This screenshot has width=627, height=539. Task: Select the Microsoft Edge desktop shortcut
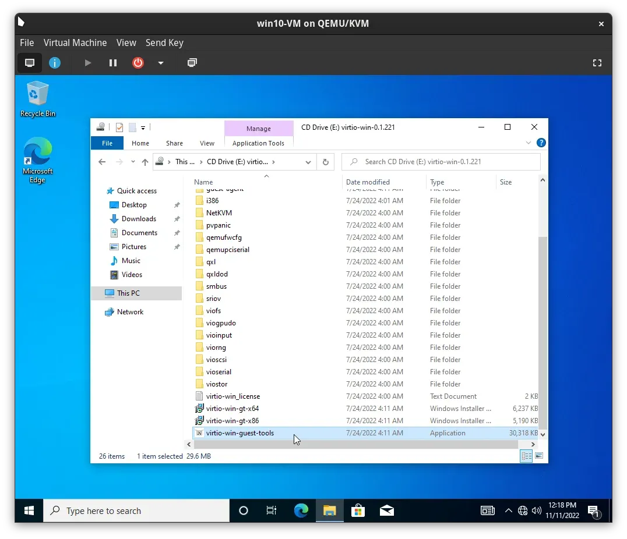[38, 160]
